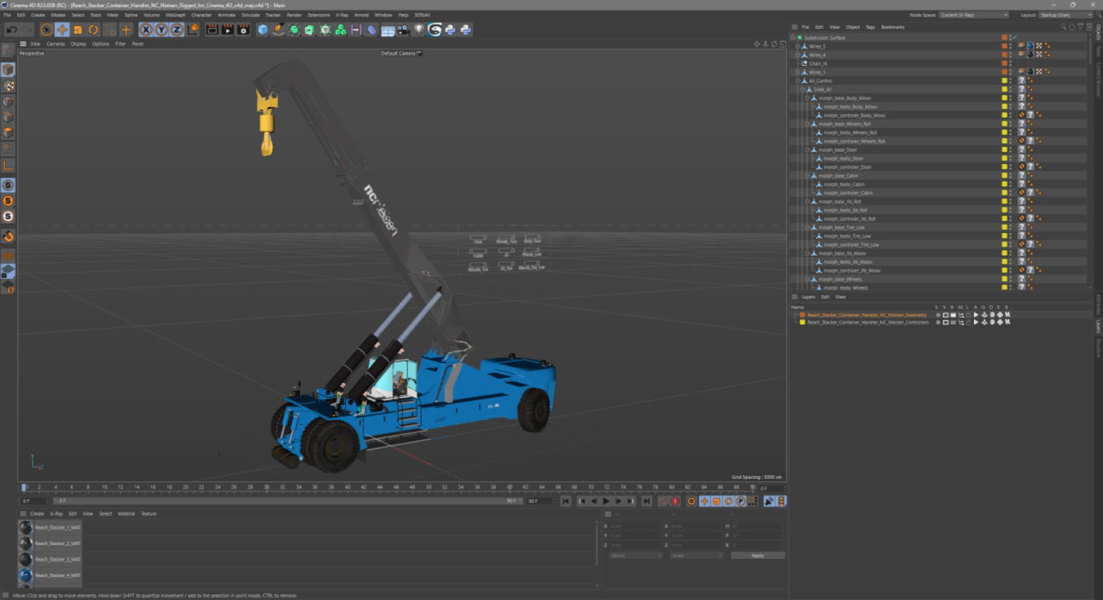Collapse the All_Control tree item
This screenshot has height=600, width=1103.
(x=798, y=81)
